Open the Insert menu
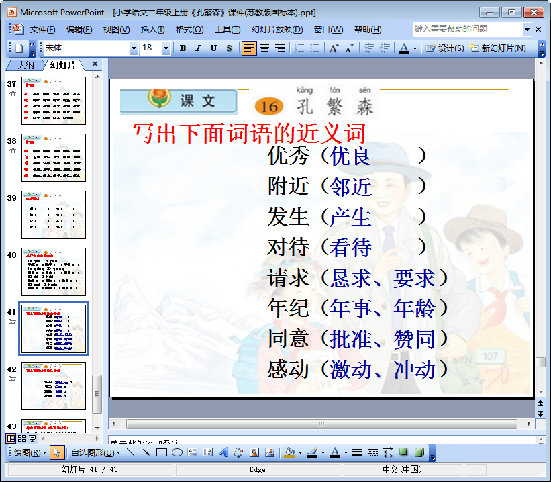 pyautogui.click(x=152, y=30)
